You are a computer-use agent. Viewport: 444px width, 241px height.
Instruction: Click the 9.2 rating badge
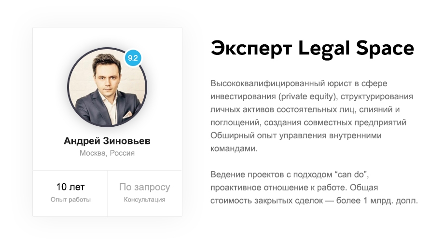(x=133, y=58)
